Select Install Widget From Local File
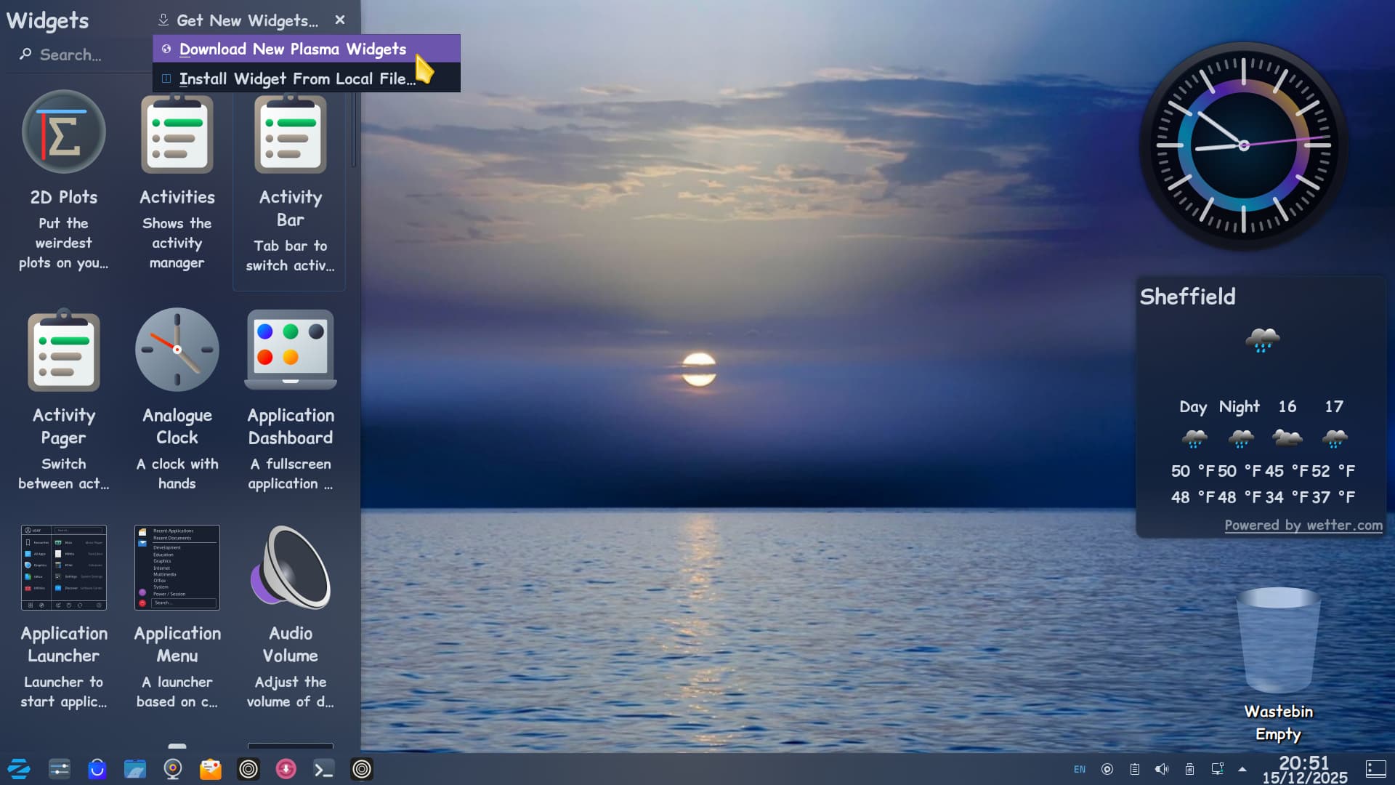 (x=297, y=78)
